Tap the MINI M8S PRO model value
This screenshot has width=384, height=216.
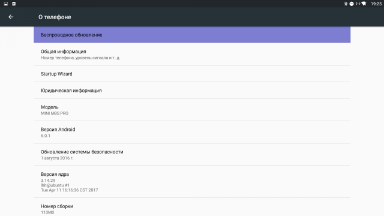tap(55, 113)
